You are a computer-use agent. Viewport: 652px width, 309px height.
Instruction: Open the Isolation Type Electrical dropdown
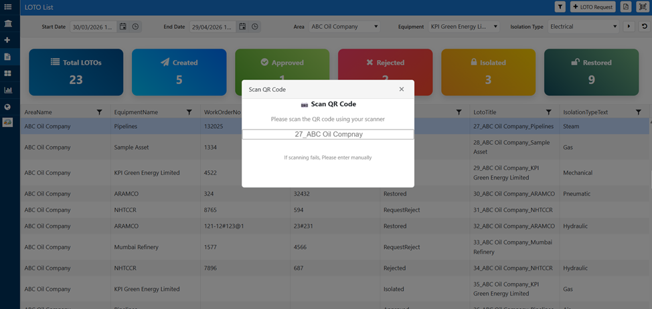584,27
